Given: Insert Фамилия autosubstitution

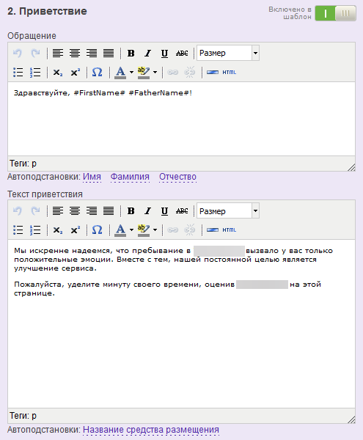Looking at the screenshot, I should [130, 177].
